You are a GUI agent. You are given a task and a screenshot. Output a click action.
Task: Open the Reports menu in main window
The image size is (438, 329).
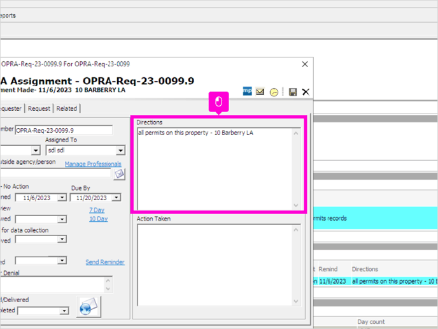coord(8,16)
